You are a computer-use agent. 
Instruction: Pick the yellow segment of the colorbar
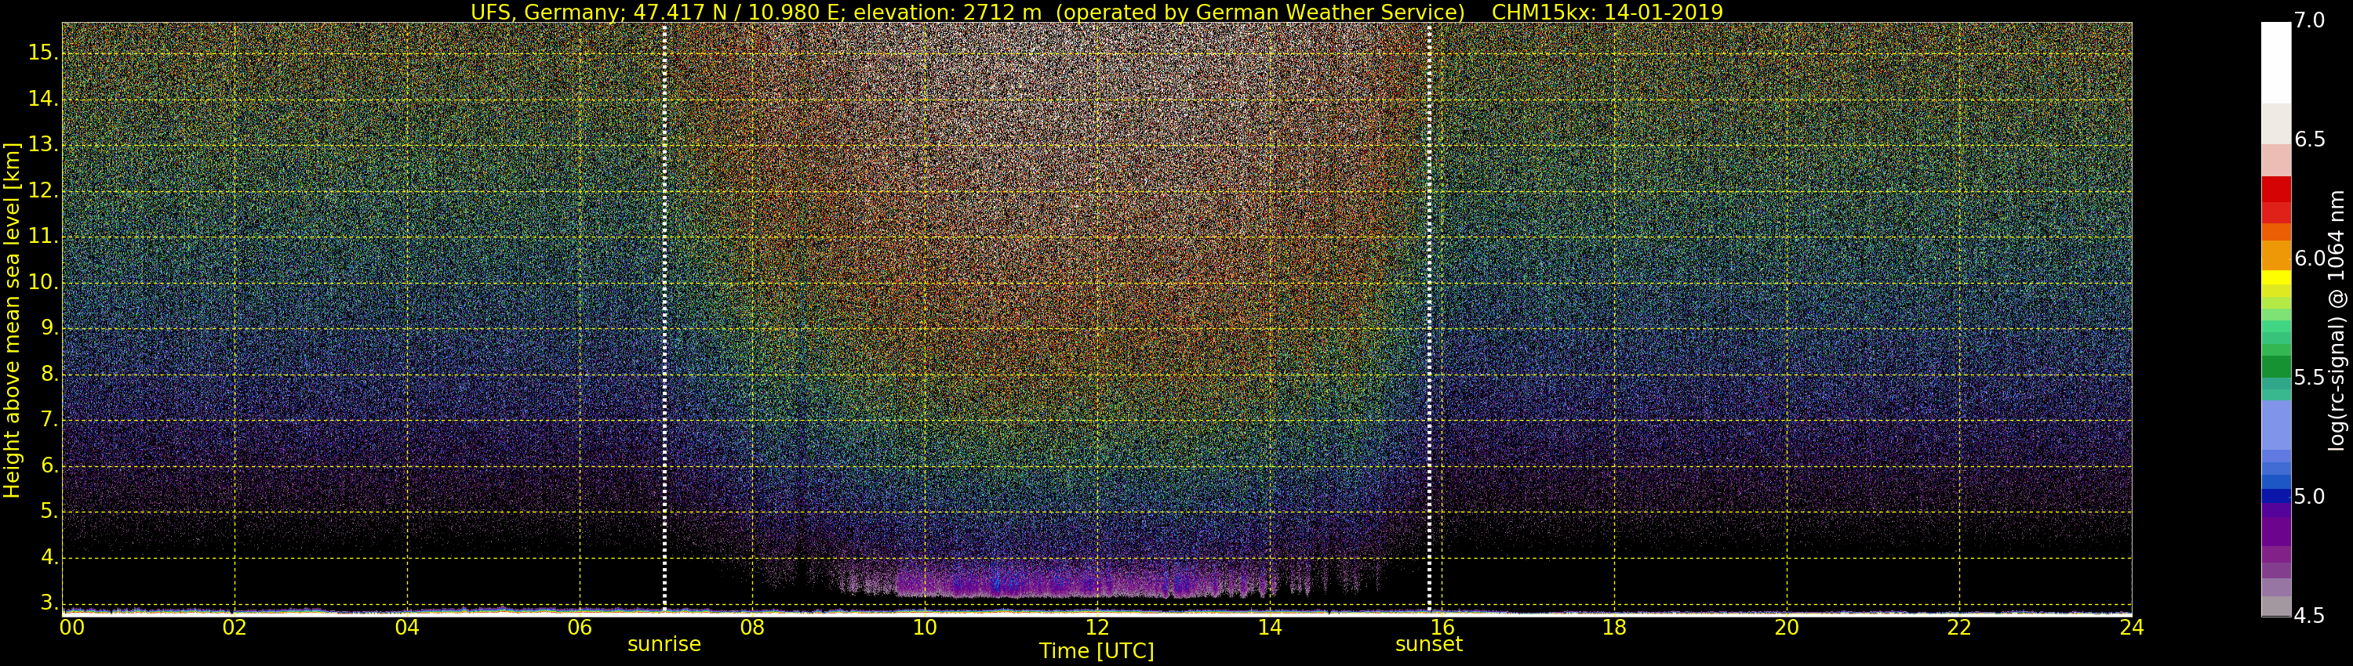2275,277
